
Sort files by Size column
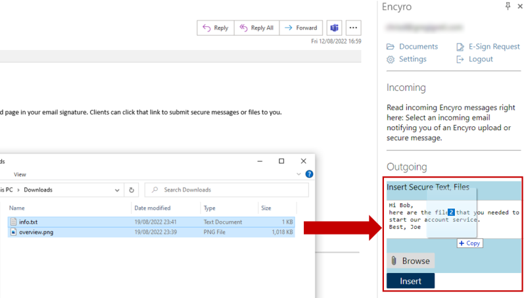[x=266, y=208]
